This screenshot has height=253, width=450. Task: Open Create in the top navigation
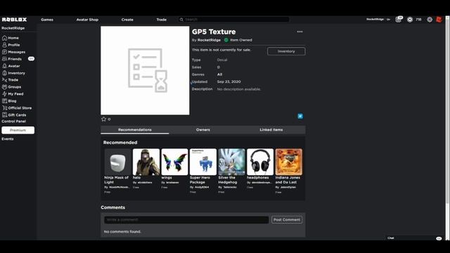[127, 20]
